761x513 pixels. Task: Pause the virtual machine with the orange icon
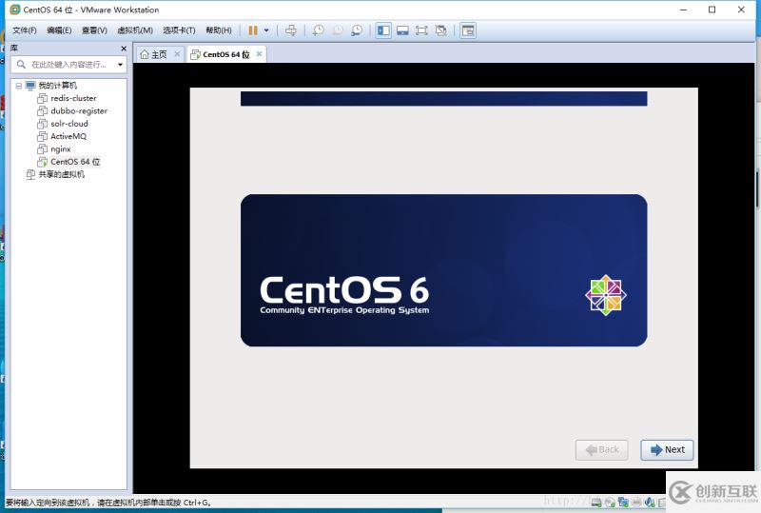pos(253,30)
